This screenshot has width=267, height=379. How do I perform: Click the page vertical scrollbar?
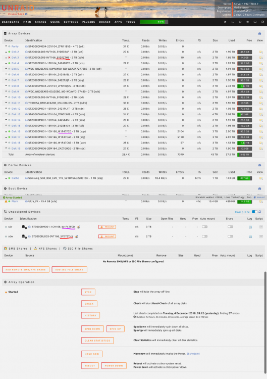pyautogui.click(x=265, y=321)
